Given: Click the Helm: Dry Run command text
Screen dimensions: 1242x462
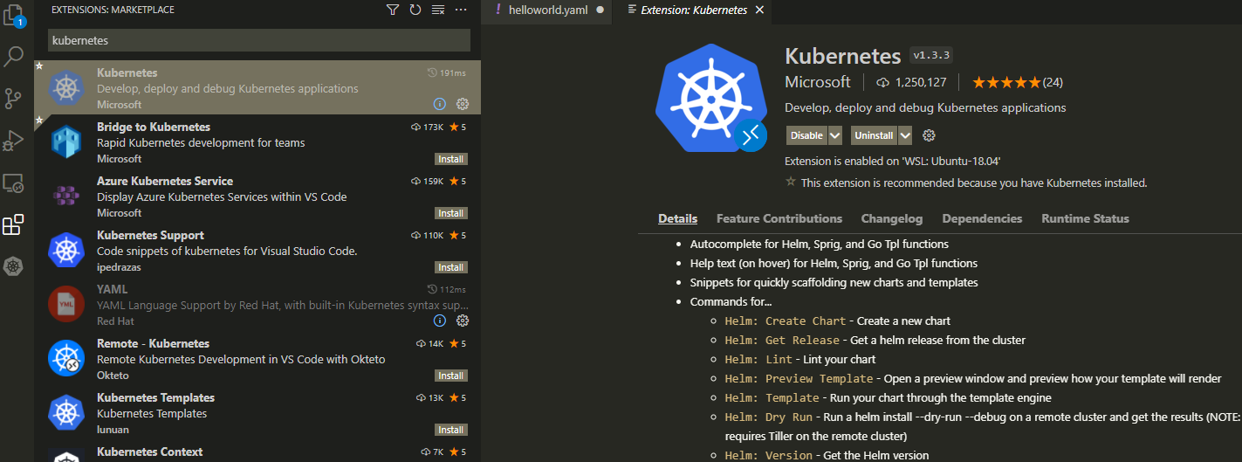Looking at the screenshot, I should pyautogui.click(x=768, y=417).
